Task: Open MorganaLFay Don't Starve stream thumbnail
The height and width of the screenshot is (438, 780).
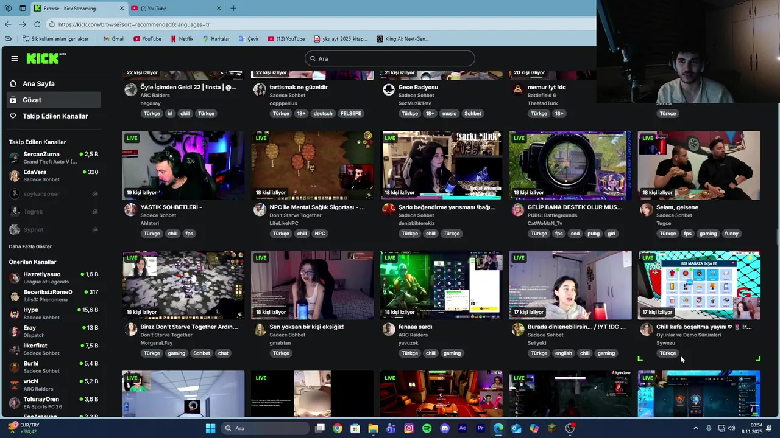Action: click(183, 285)
